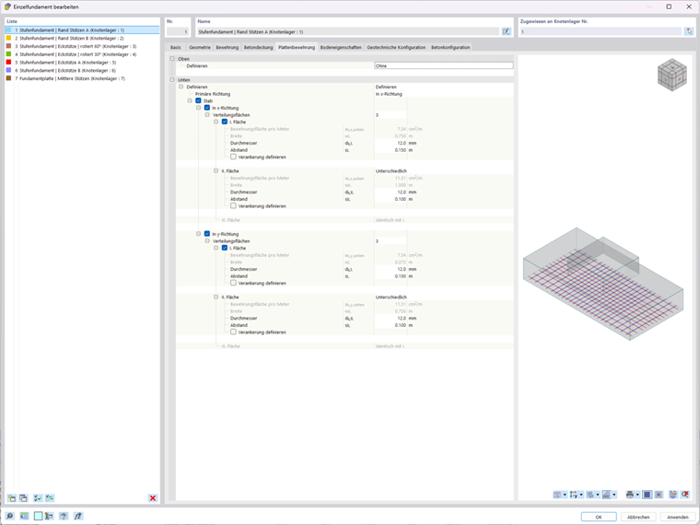Click the edit name icon beside Name field
The width and height of the screenshot is (700, 525).
pos(506,31)
